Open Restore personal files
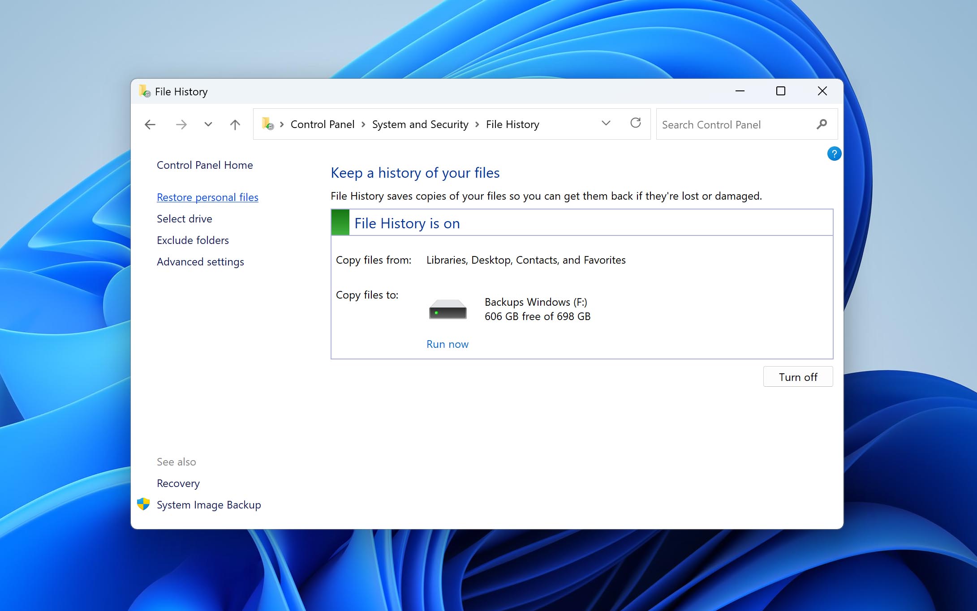Viewport: 977px width, 611px height. tap(207, 197)
